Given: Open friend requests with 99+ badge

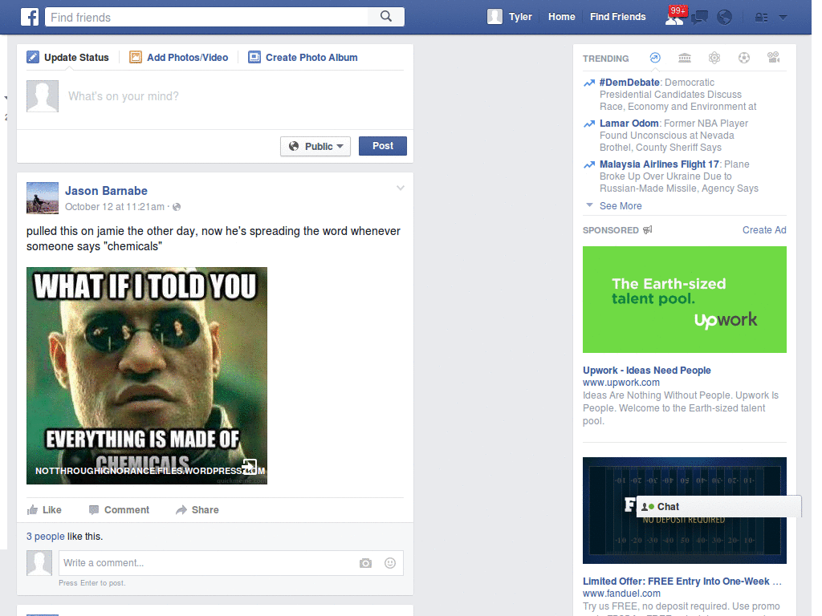Looking at the screenshot, I should pos(675,16).
